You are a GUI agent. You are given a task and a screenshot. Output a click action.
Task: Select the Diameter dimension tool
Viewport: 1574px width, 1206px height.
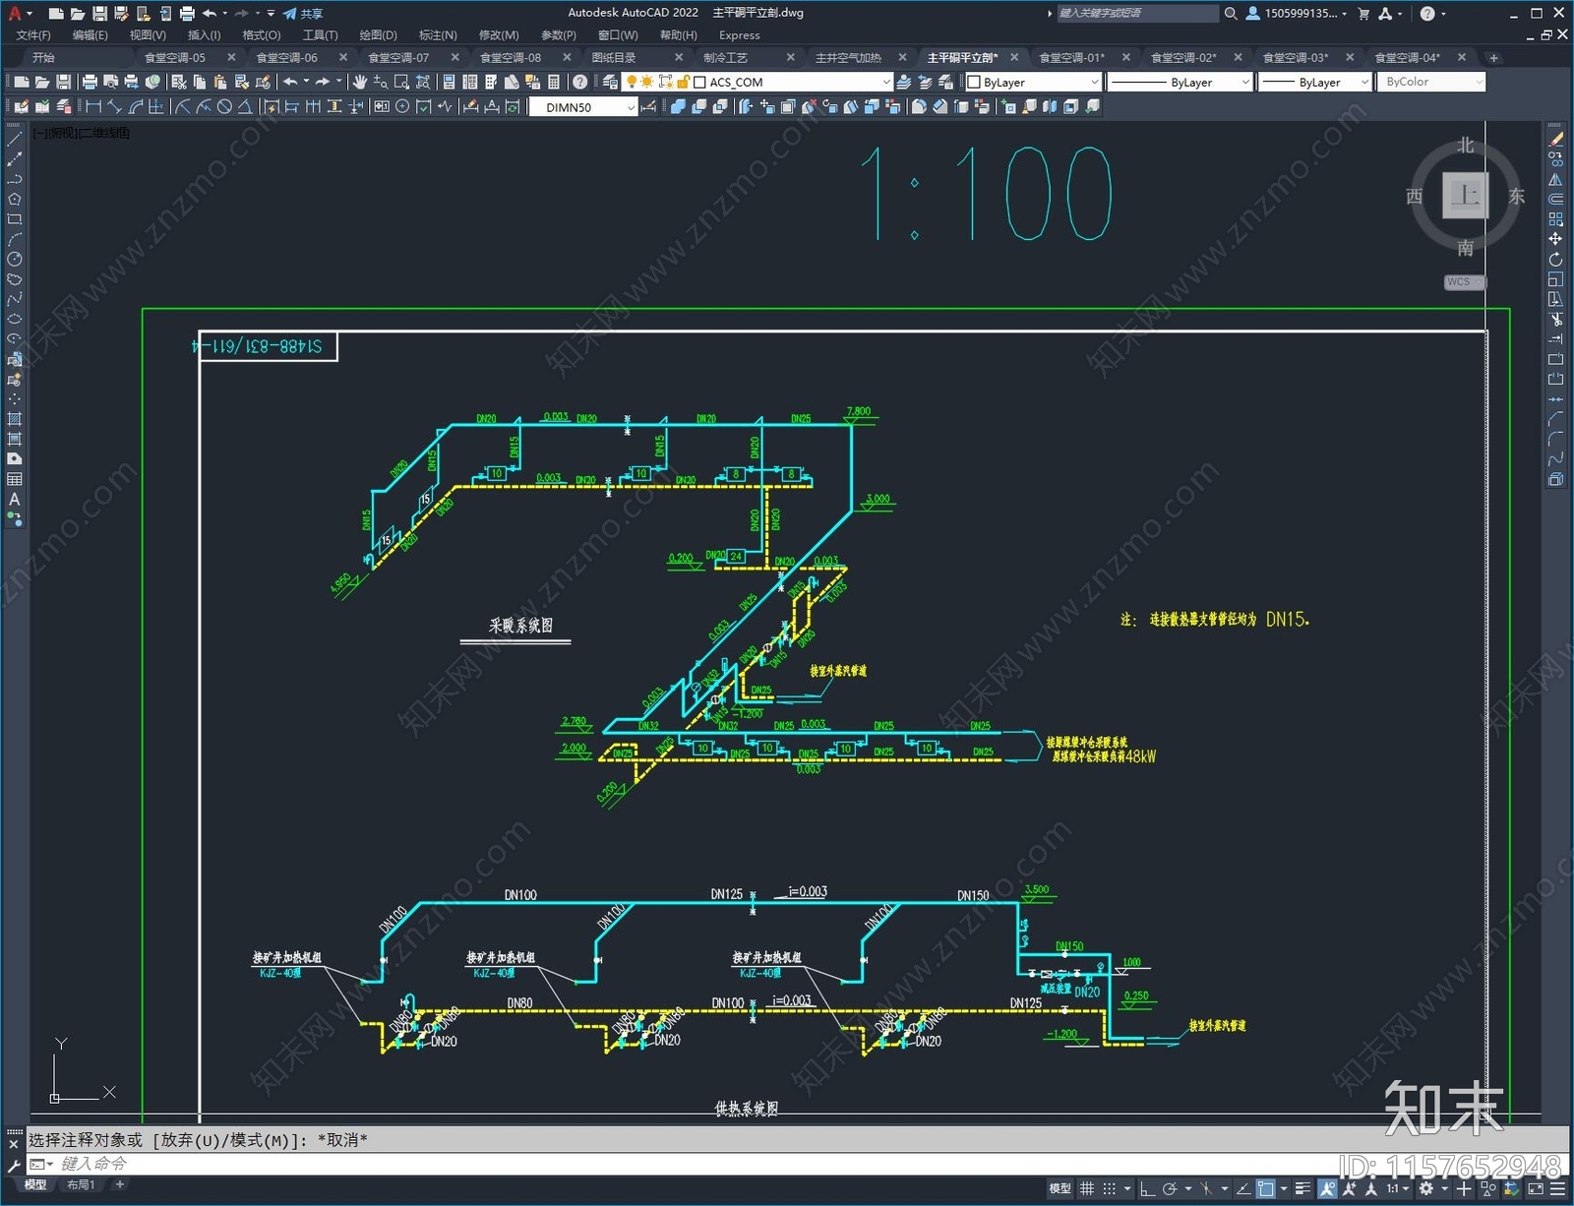tap(224, 106)
